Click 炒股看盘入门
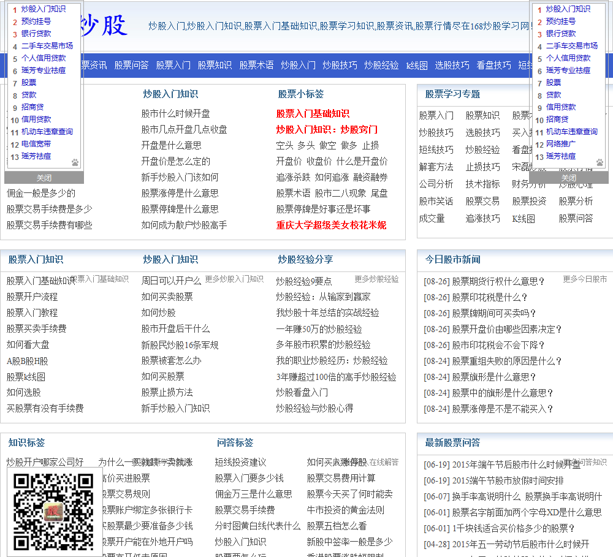The width and height of the screenshot is (613, 557). 302,392
